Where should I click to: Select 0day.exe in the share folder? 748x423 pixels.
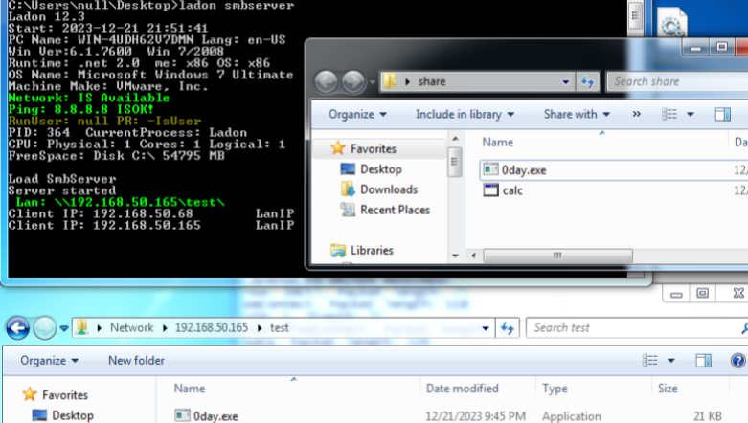[523, 170]
